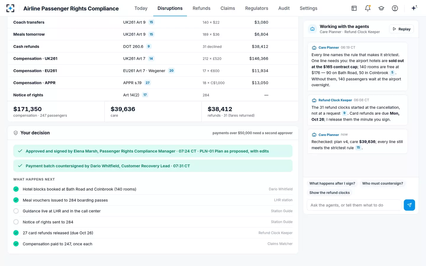Open citation 14 in the Compensation UK261 row
Image resolution: width=426 pixels, height=266 pixels.
(x=151, y=59)
